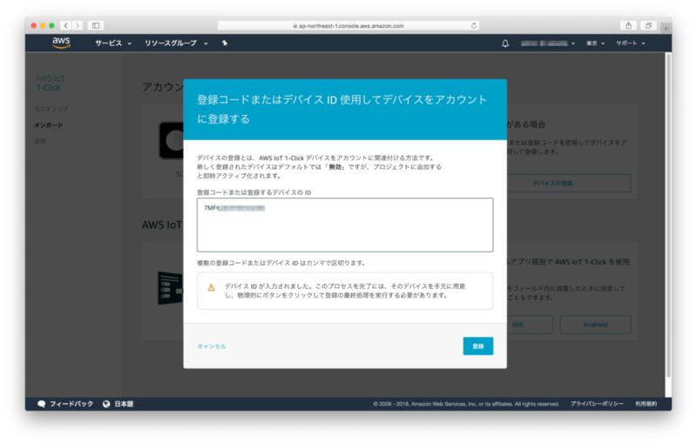Screen dimensions: 697x444
Task: Open a new tab with plus button
Action: click(x=666, y=28)
